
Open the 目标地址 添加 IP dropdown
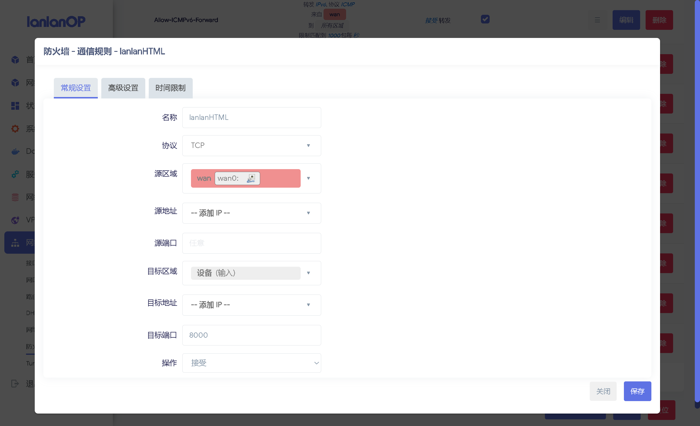click(x=252, y=305)
